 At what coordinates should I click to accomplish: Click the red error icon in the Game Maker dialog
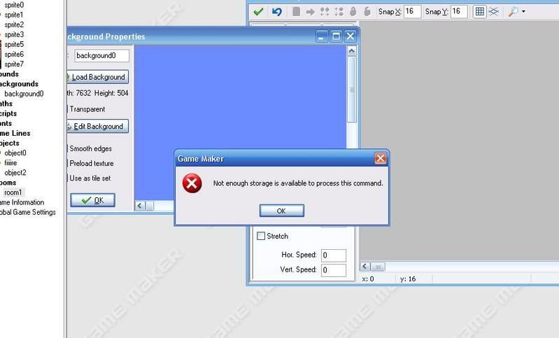pos(192,183)
